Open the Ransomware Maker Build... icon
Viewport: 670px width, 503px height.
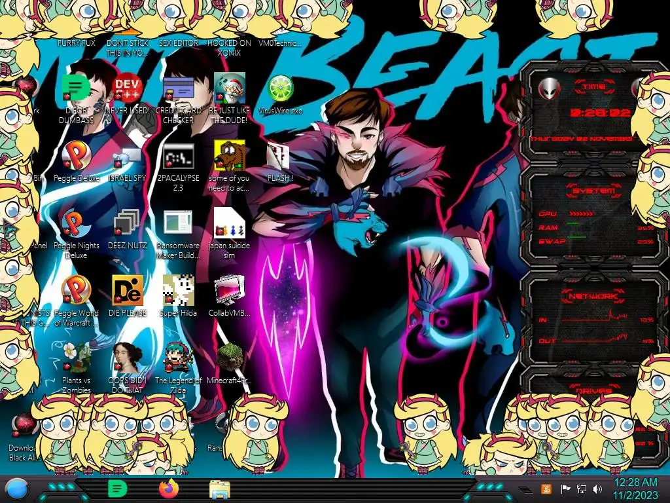click(178, 223)
